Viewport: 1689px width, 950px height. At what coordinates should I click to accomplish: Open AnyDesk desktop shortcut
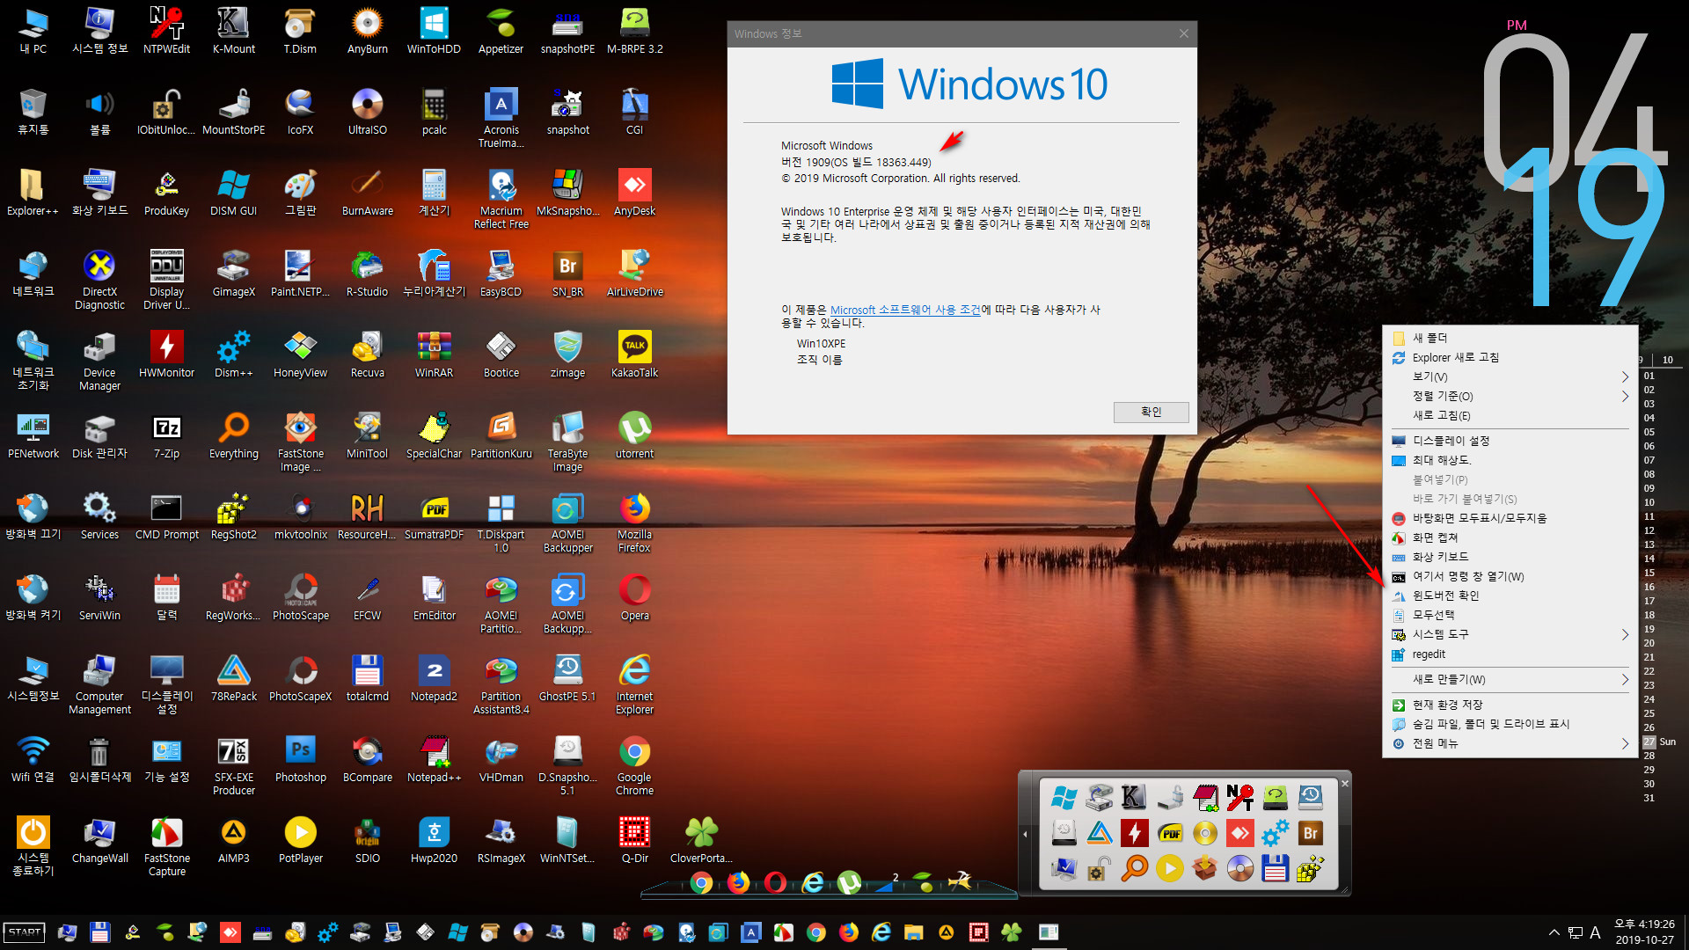(x=634, y=193)
